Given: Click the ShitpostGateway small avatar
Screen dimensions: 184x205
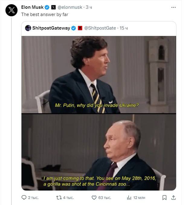Looking at the screenshot, I should pyautogui.click(x=28, y=28).
